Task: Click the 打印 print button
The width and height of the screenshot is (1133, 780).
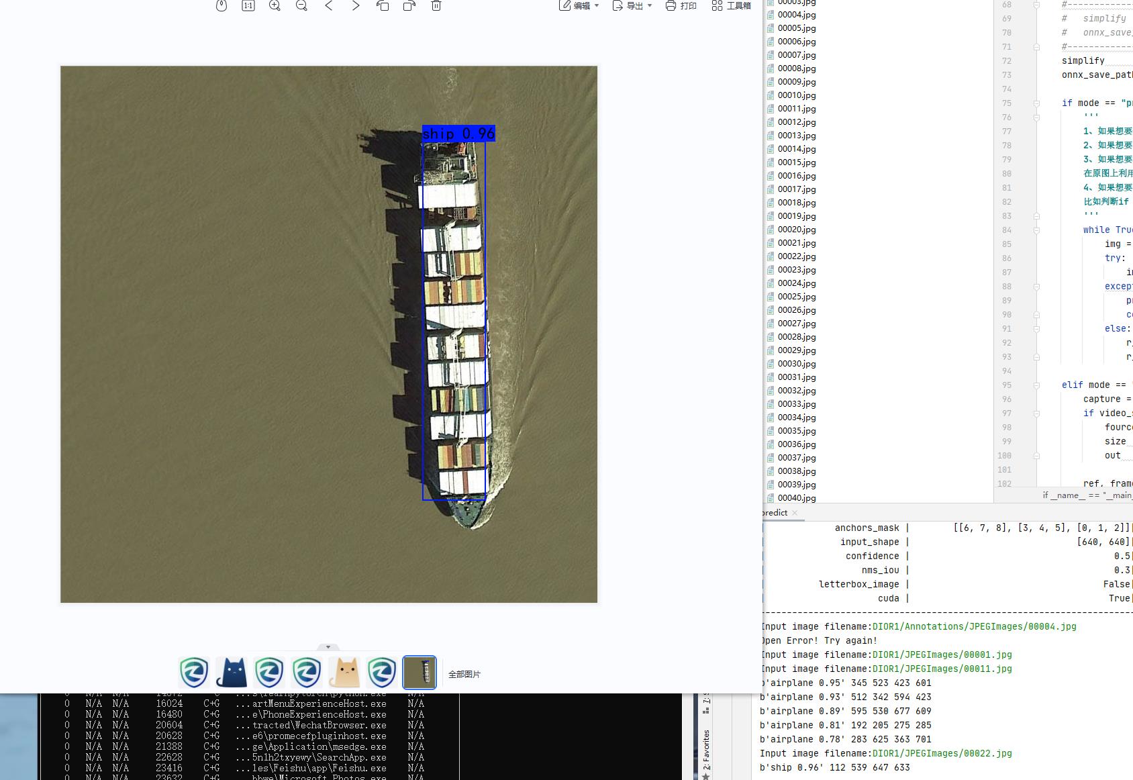Action: click(681, 5)
